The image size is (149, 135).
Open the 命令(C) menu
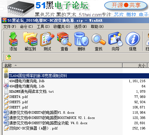26,27
